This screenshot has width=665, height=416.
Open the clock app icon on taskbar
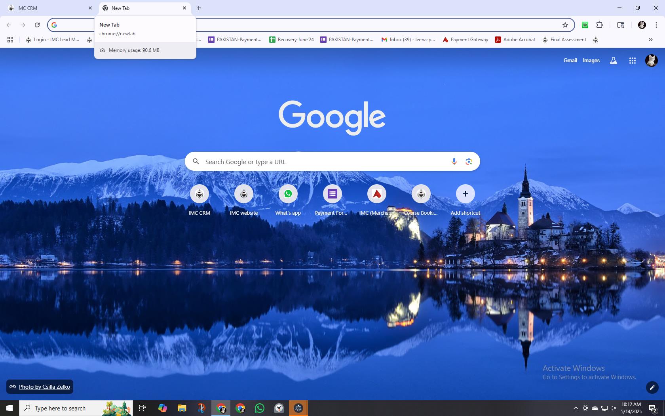(279, 408)
